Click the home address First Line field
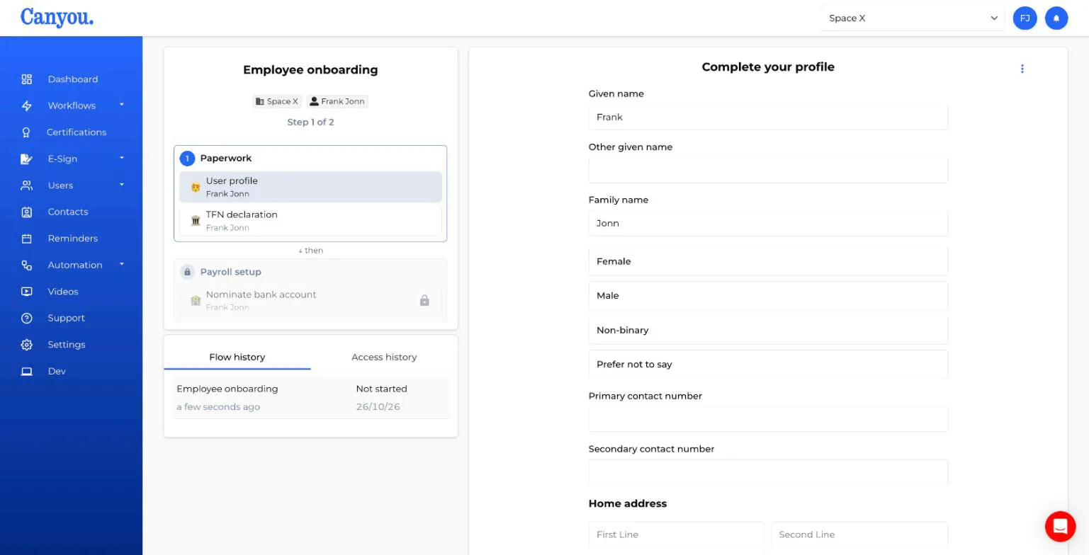1089x555 pixels. tap(677, 534)
